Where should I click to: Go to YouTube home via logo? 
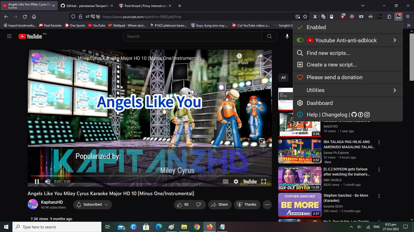point(30,36)
